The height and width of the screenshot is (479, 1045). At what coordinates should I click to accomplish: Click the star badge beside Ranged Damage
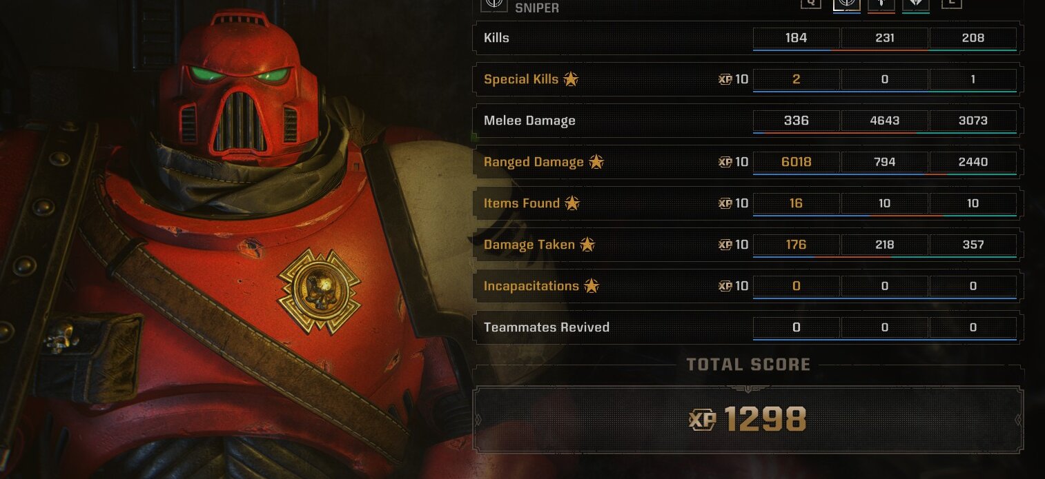coord(596,162)
